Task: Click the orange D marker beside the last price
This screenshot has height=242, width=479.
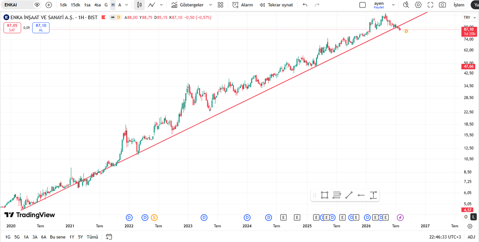Action: 406,31
